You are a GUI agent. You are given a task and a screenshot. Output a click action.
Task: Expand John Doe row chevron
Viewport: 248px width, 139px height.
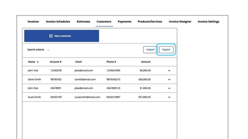(x=169, y=88)
